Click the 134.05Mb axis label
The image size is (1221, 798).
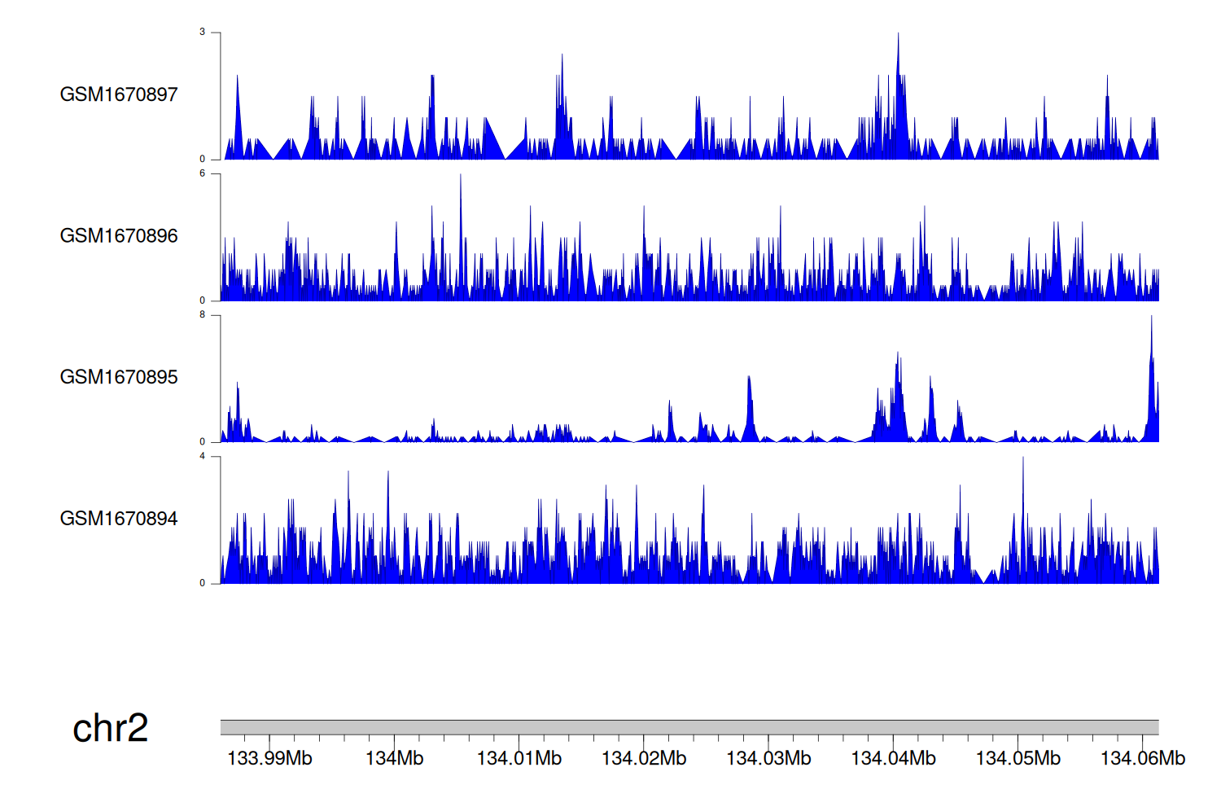pyautogui.click(x=1017, y=758)
